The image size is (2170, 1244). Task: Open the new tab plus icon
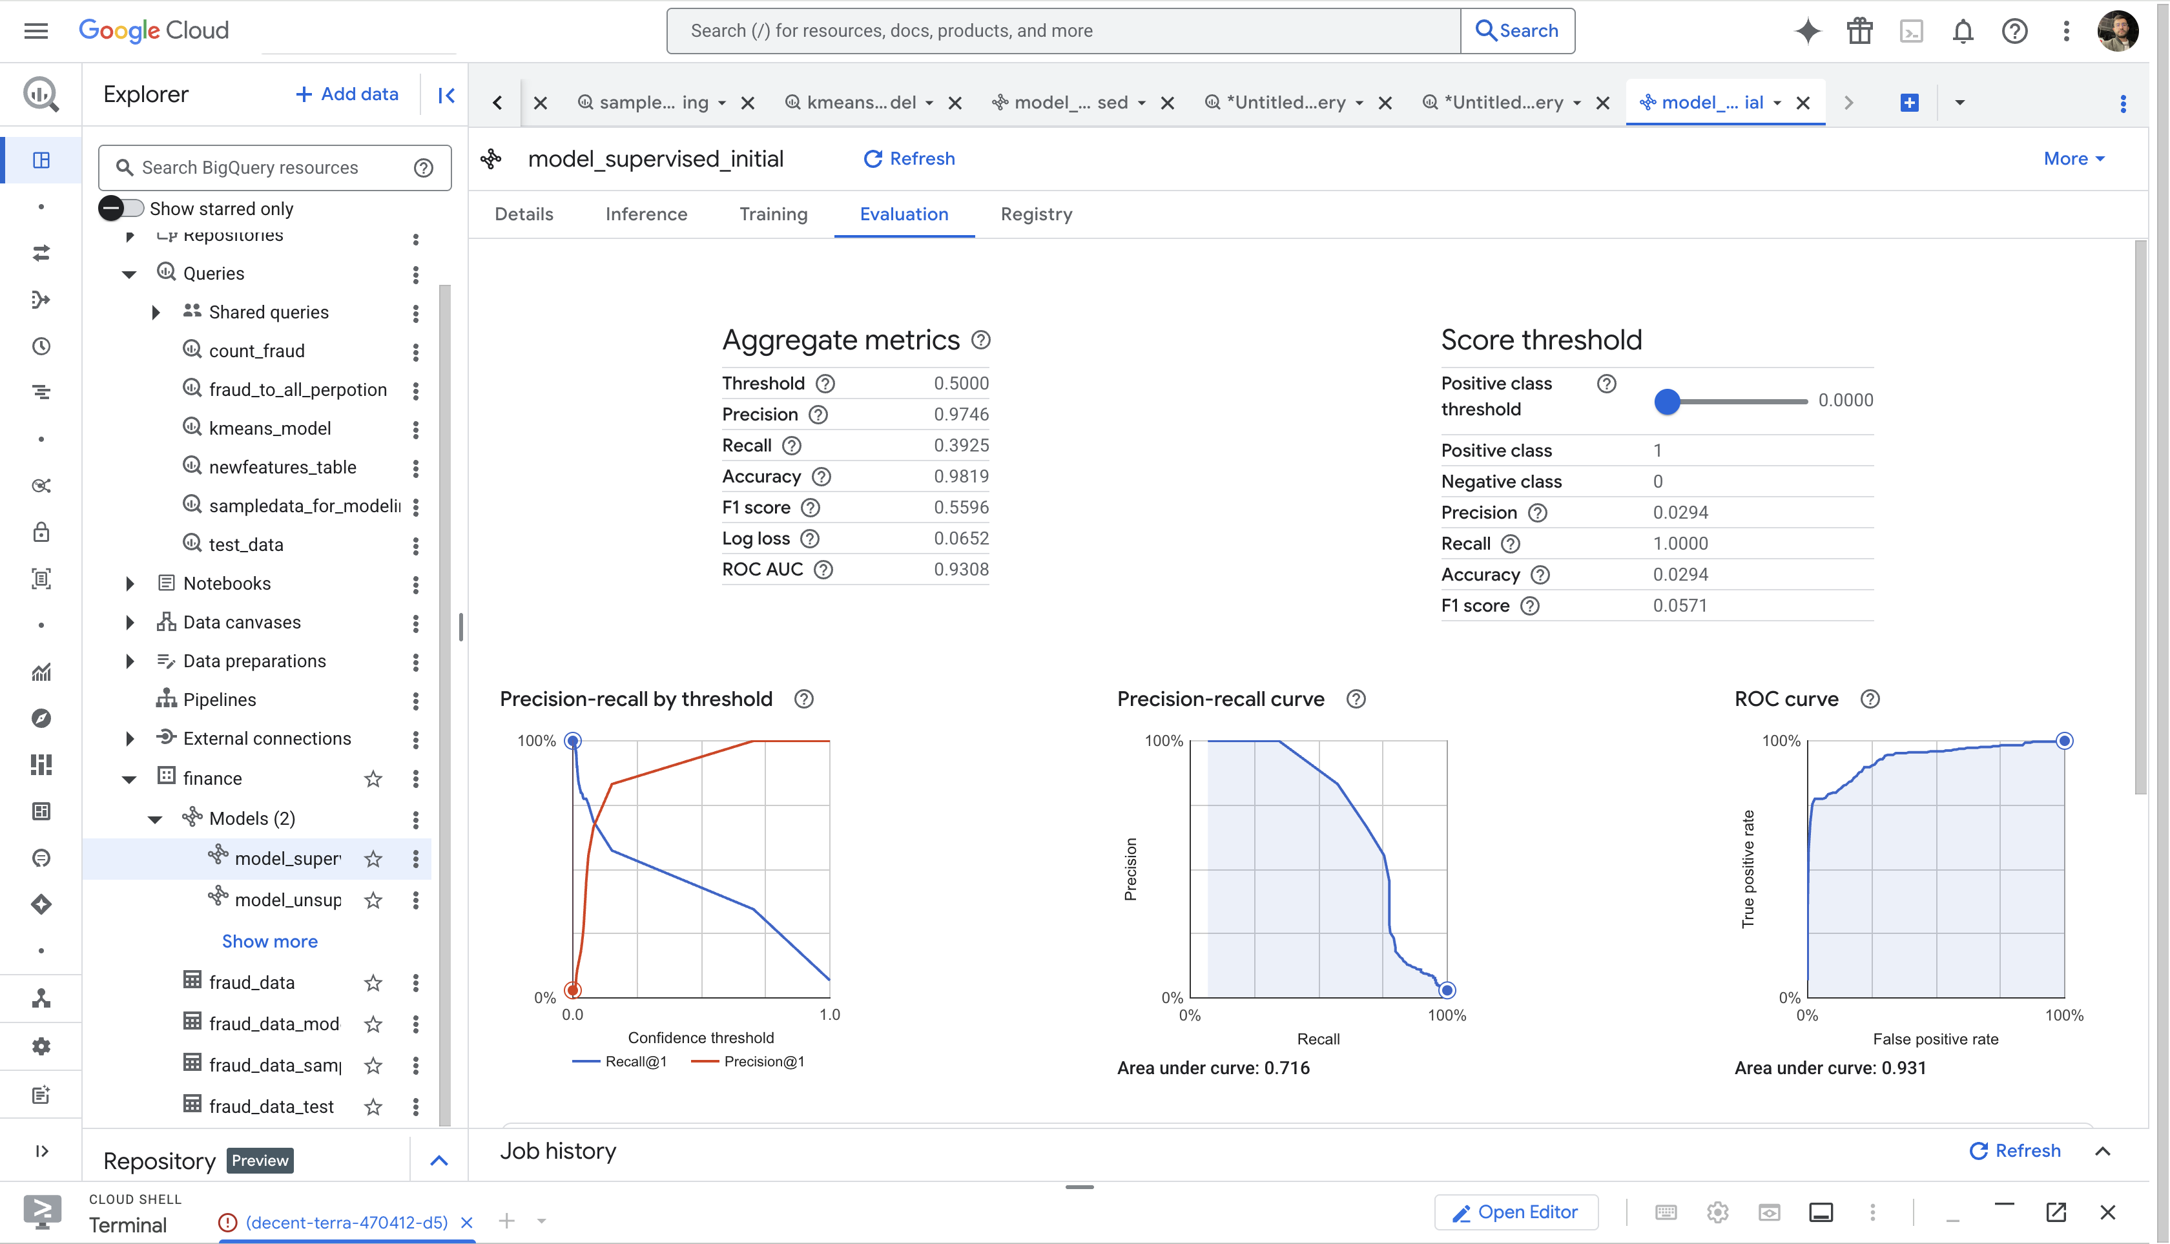(1910, 103)
